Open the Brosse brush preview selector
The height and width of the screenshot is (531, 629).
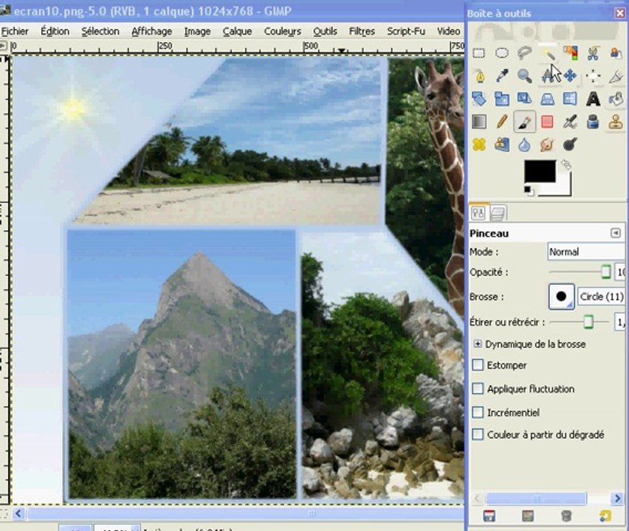(x=561, y=296)
